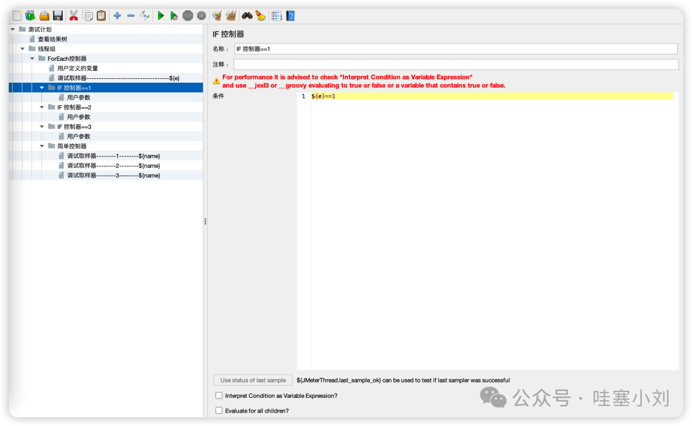The image size is (692, 426).
Task: Collapse the 线程组 node
Action: tap(22, 49)
